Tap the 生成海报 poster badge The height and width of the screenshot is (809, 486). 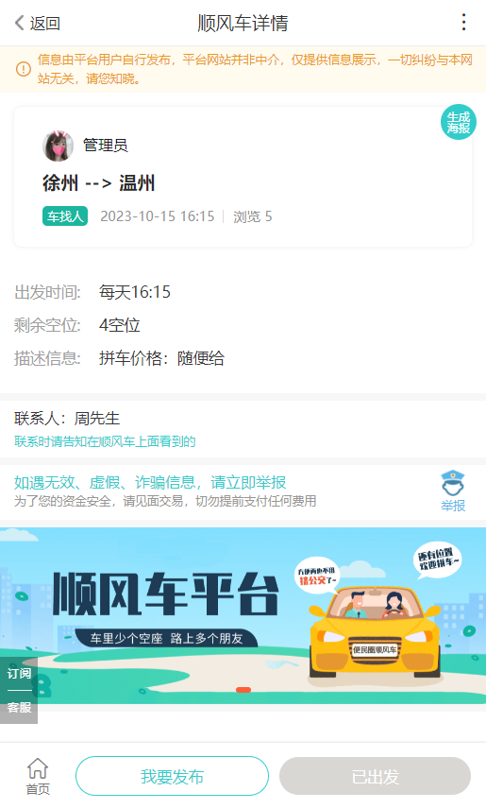click(x=459, y=122)
